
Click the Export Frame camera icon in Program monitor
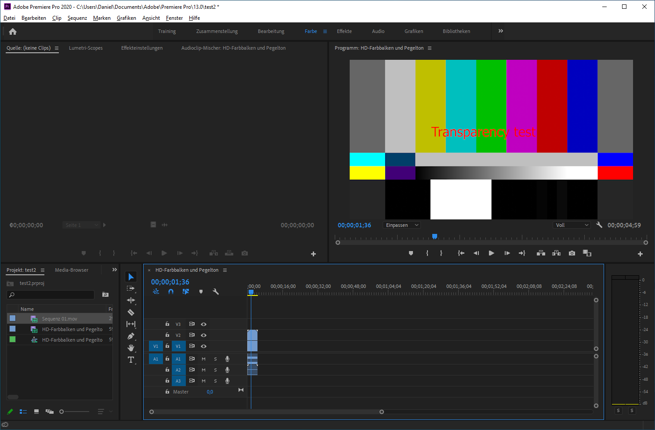point(572,253)
